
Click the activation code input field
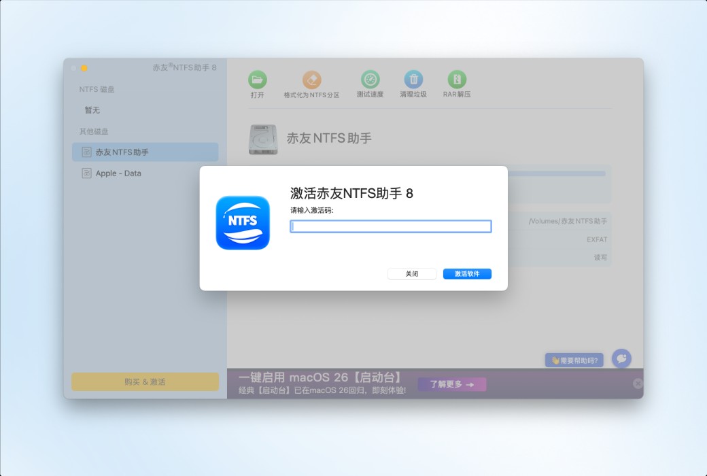click(390, 226)
